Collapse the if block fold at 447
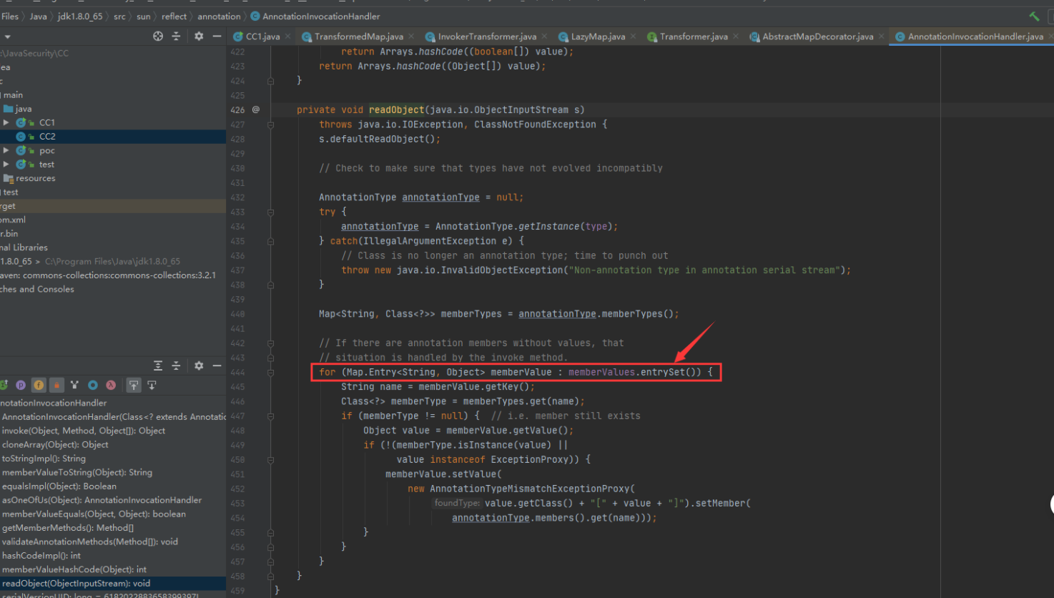Viewport: 1054px width, 598px height. click(270, 416)
